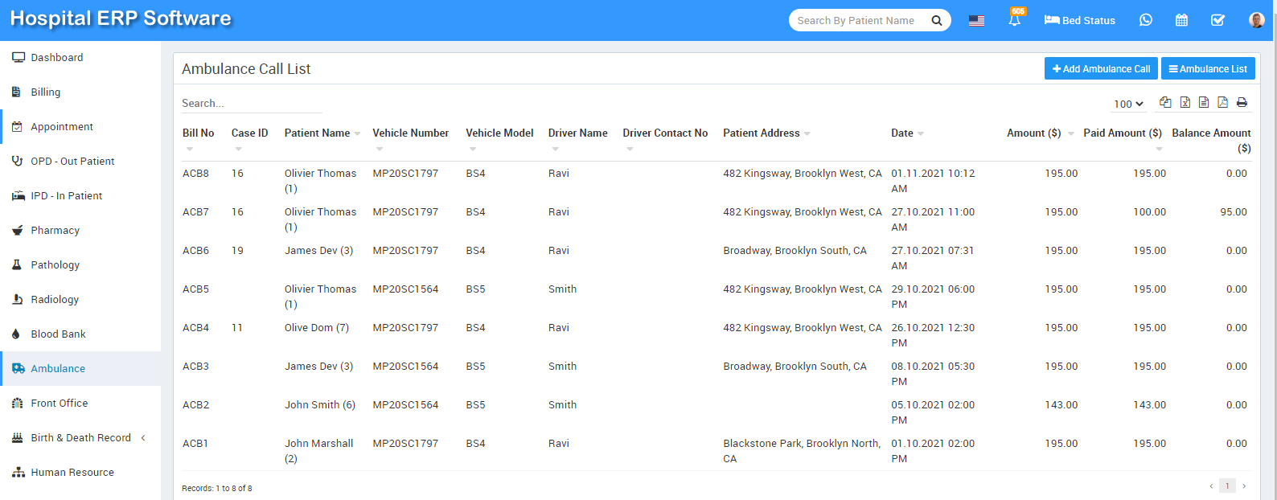Screen dimensions: 1277x500
Task: Open the Ambulance List button
Action: 1208,68
